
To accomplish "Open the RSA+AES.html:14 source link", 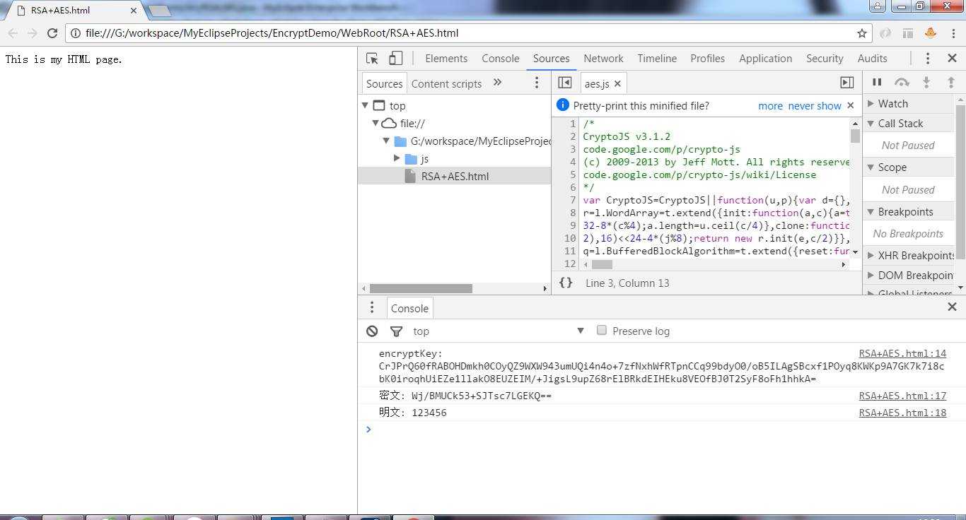I will (902, 353).
